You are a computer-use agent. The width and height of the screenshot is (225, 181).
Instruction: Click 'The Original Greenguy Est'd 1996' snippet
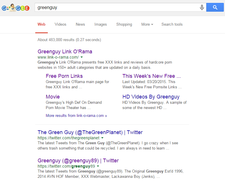pyautogui.click(x=154, y=171)
